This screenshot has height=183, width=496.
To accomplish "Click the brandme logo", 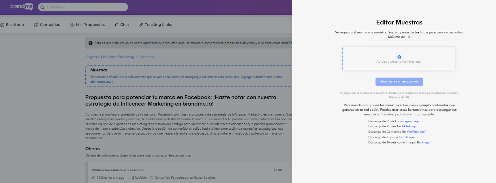I will (x=21, y=6).
